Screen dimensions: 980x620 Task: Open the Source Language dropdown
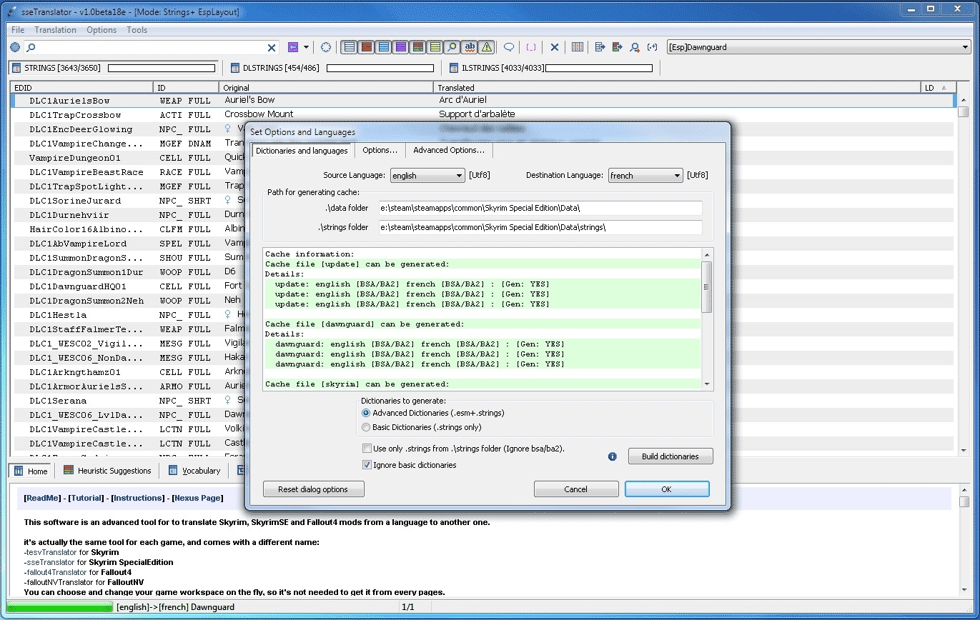[x=427, y=176]
